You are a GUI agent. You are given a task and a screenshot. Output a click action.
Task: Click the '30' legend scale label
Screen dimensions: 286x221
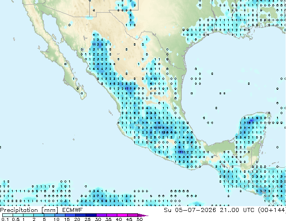coord(98,219)
